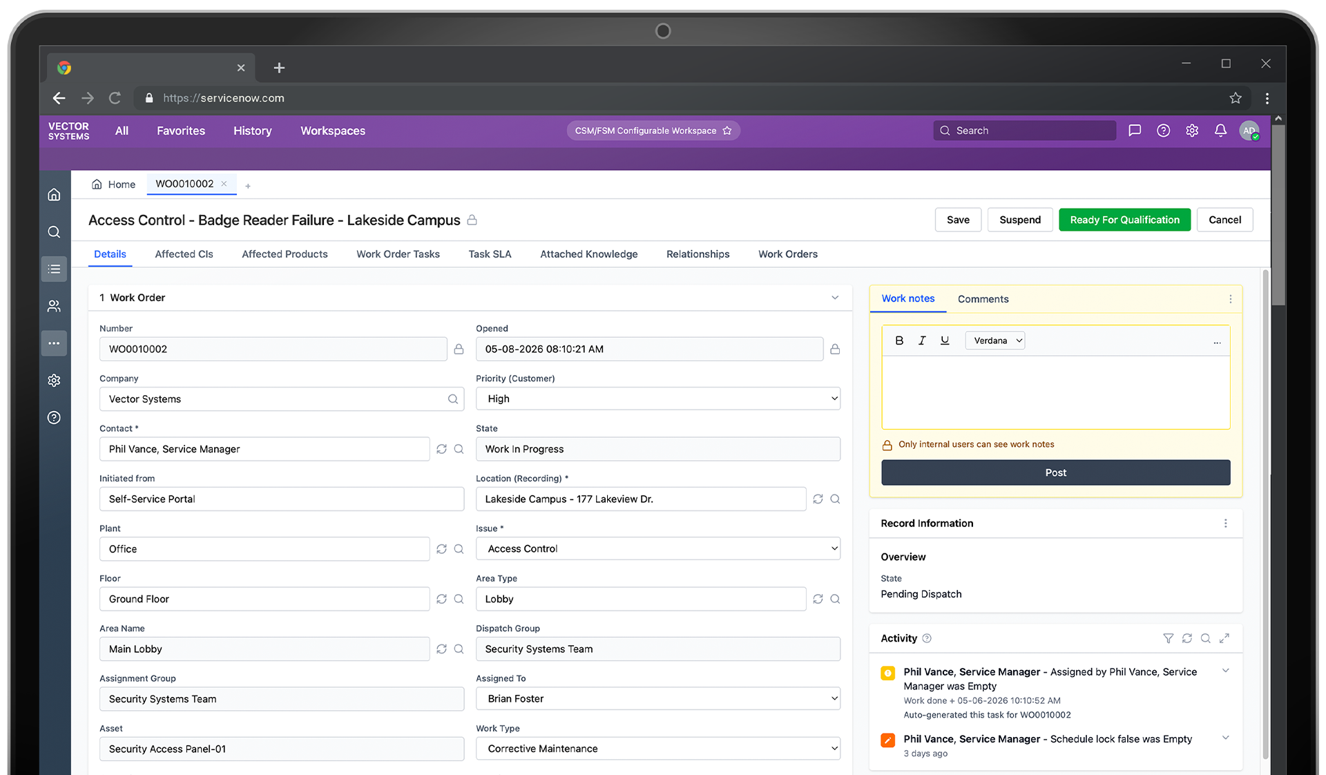This screenshot has width=1326, height=775.
Task: Favorite the CSM/FSM Configurable Workspace star
Action: click(727, 131)
